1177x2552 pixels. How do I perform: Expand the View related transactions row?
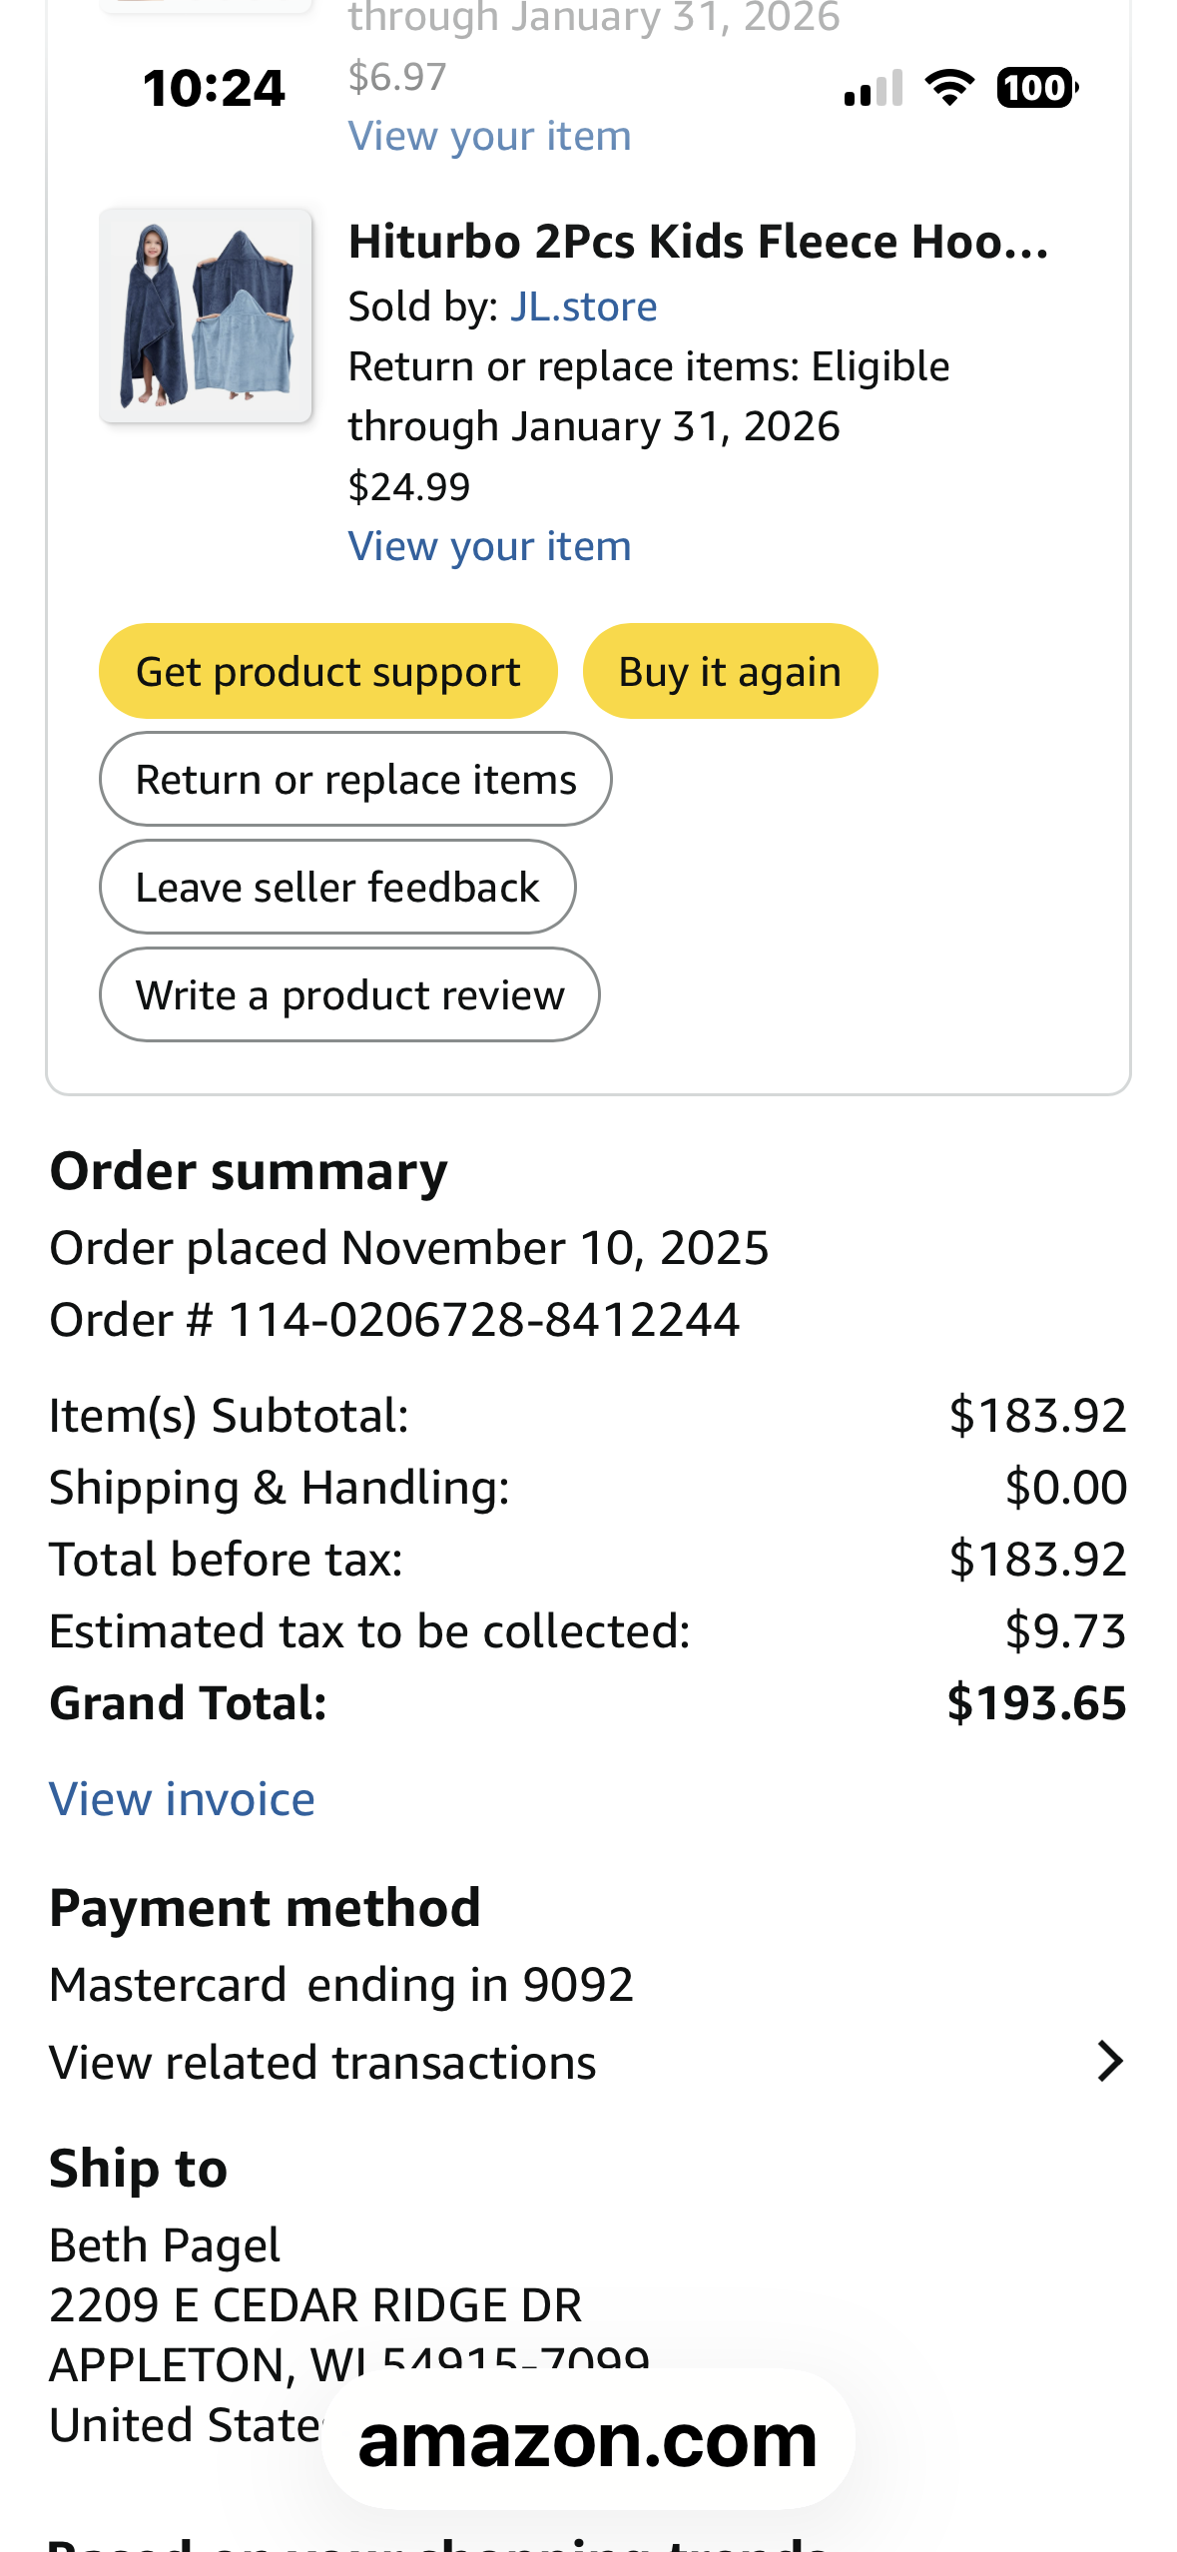(588, 2062)
